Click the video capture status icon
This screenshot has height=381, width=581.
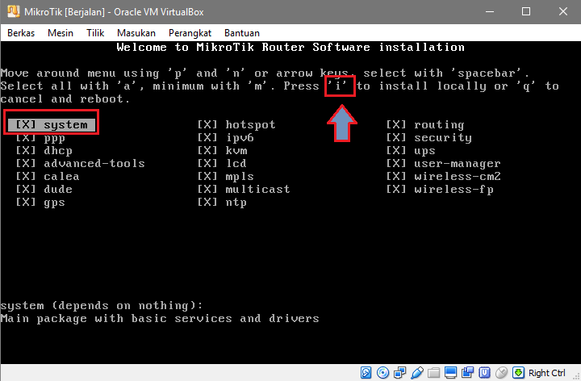pyautogui.click(x=467, y=372)
